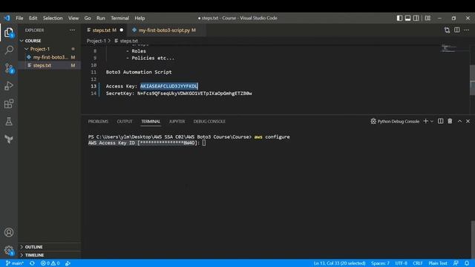This screenshot has height=267, width=475.
Task: Switch to the Problems panel tab
Action: coord(98,122)
